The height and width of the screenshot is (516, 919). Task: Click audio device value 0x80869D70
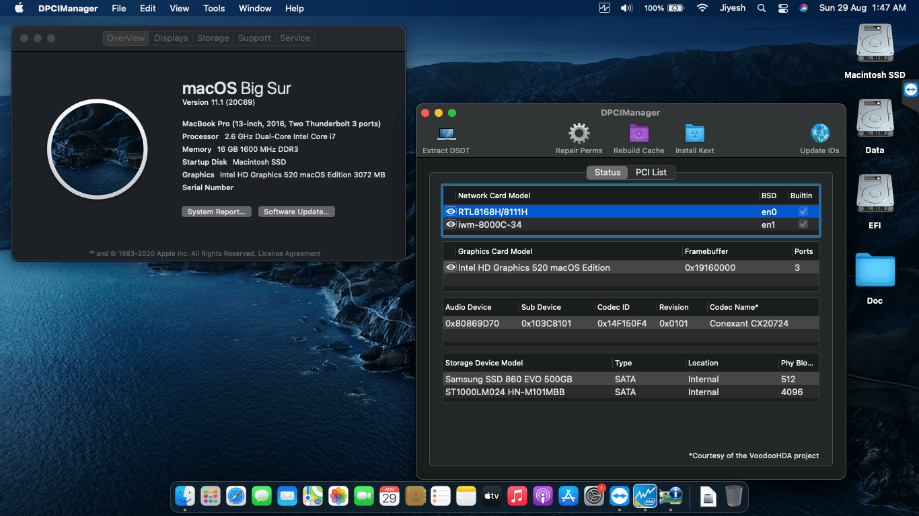[472, 323]
